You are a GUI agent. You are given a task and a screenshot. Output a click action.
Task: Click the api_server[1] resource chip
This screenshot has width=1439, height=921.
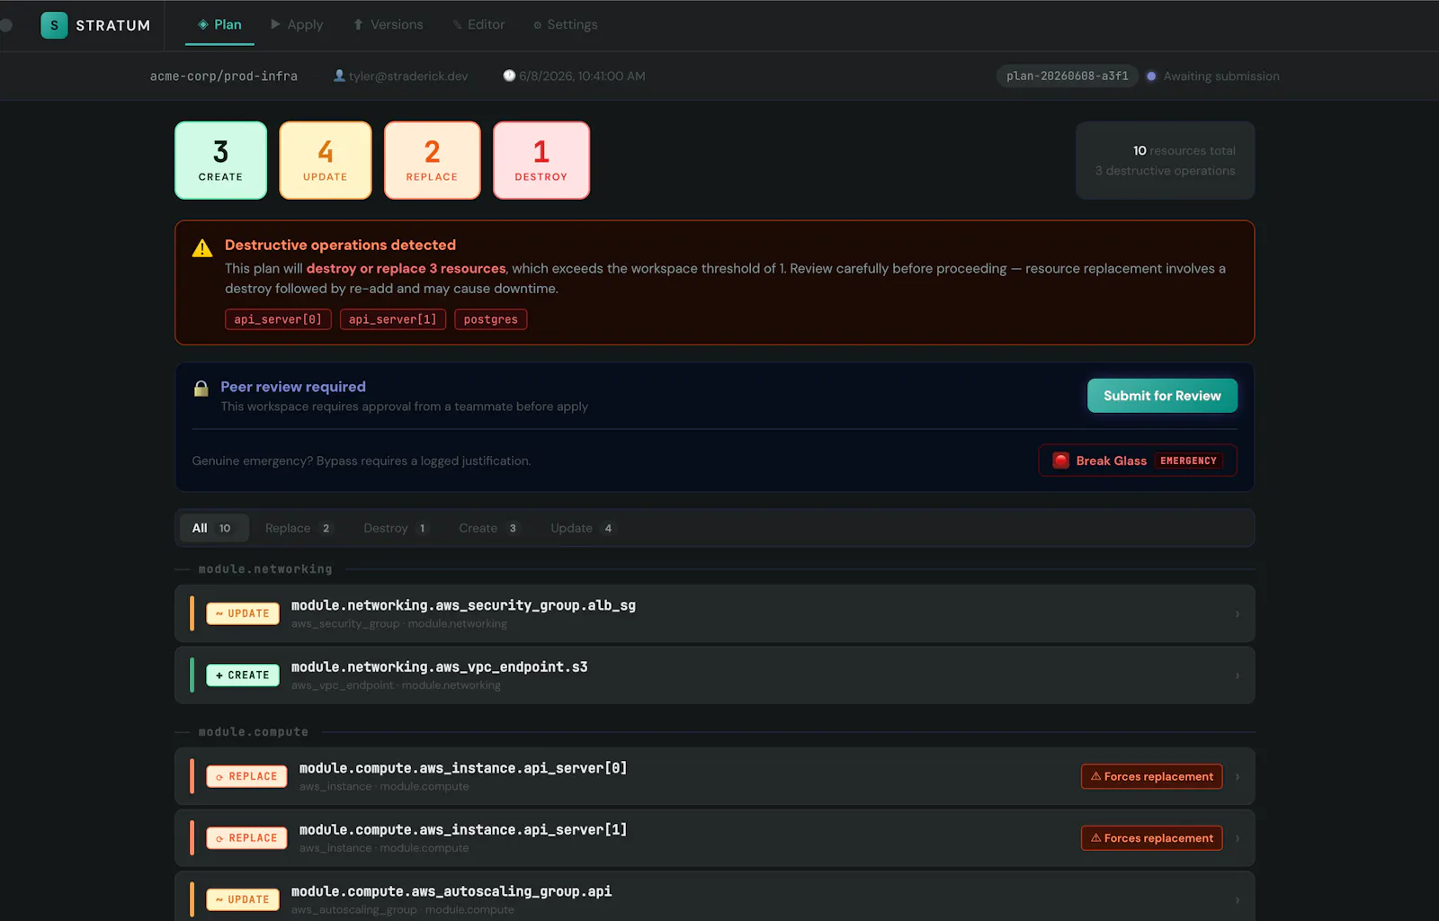(392, 319)
